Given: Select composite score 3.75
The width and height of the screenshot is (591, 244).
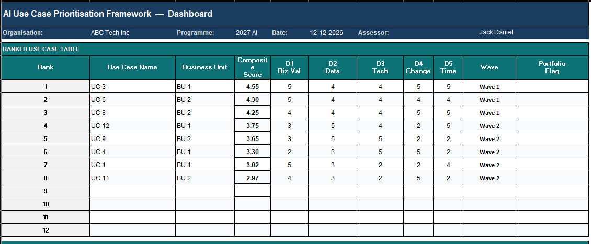Looking at the screenshot, I should (253, 126).
